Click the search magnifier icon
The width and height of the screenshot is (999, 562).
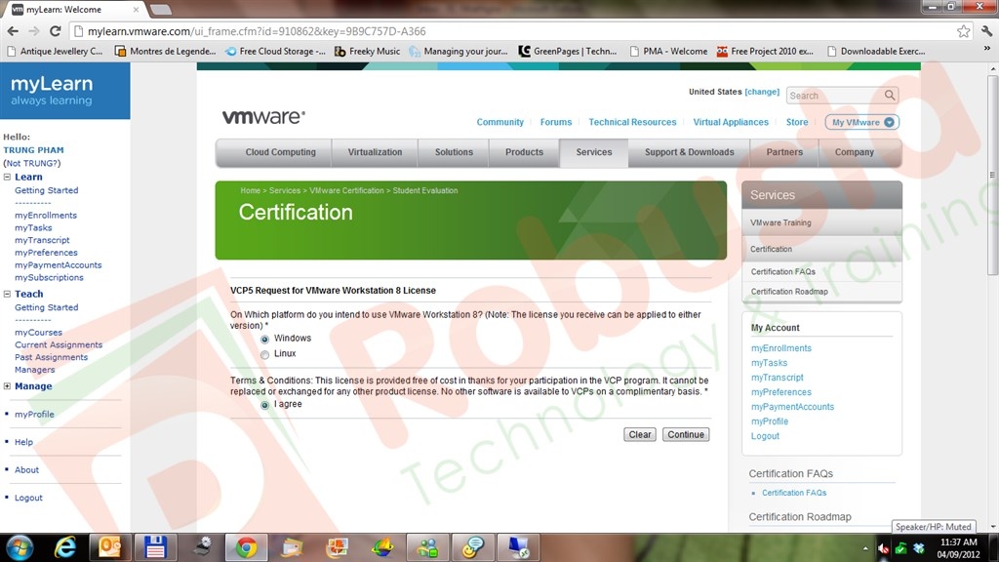(x=890, y=95)
